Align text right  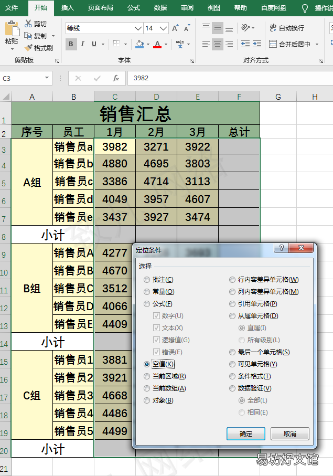coord(229,44)
